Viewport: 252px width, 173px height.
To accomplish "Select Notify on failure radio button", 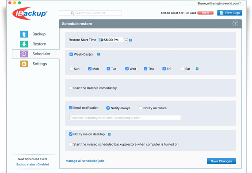I will point(141,108).
